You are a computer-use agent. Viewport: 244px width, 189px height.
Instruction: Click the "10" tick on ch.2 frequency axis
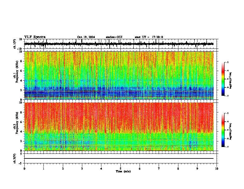point(21,103)
